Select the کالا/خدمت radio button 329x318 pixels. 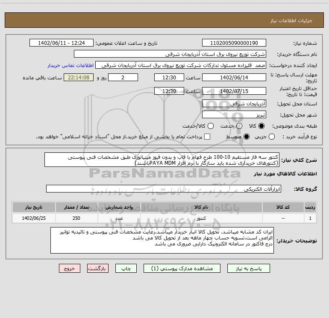pos(211,126)
